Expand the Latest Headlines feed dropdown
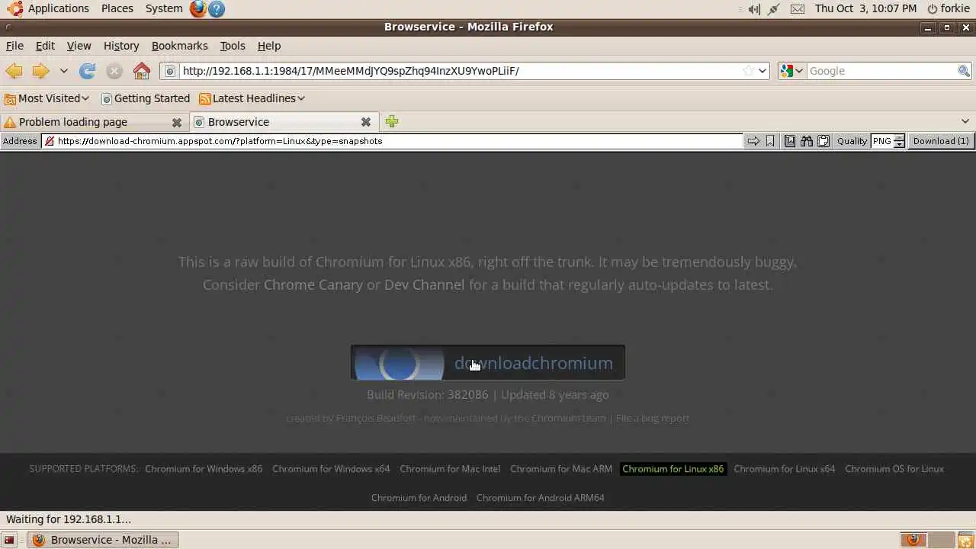Screen dimensions: 976x549 tap(301, 98)
